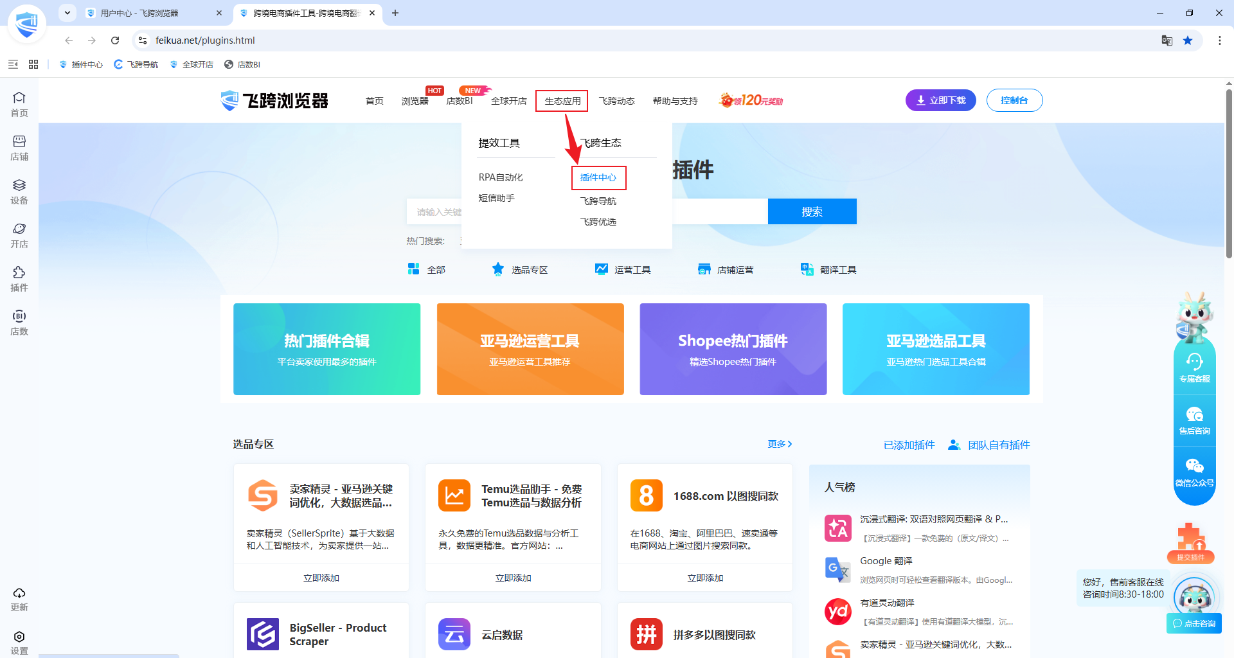
Task: Click the 更新 sidebar icon
Action: coord(19,599)
